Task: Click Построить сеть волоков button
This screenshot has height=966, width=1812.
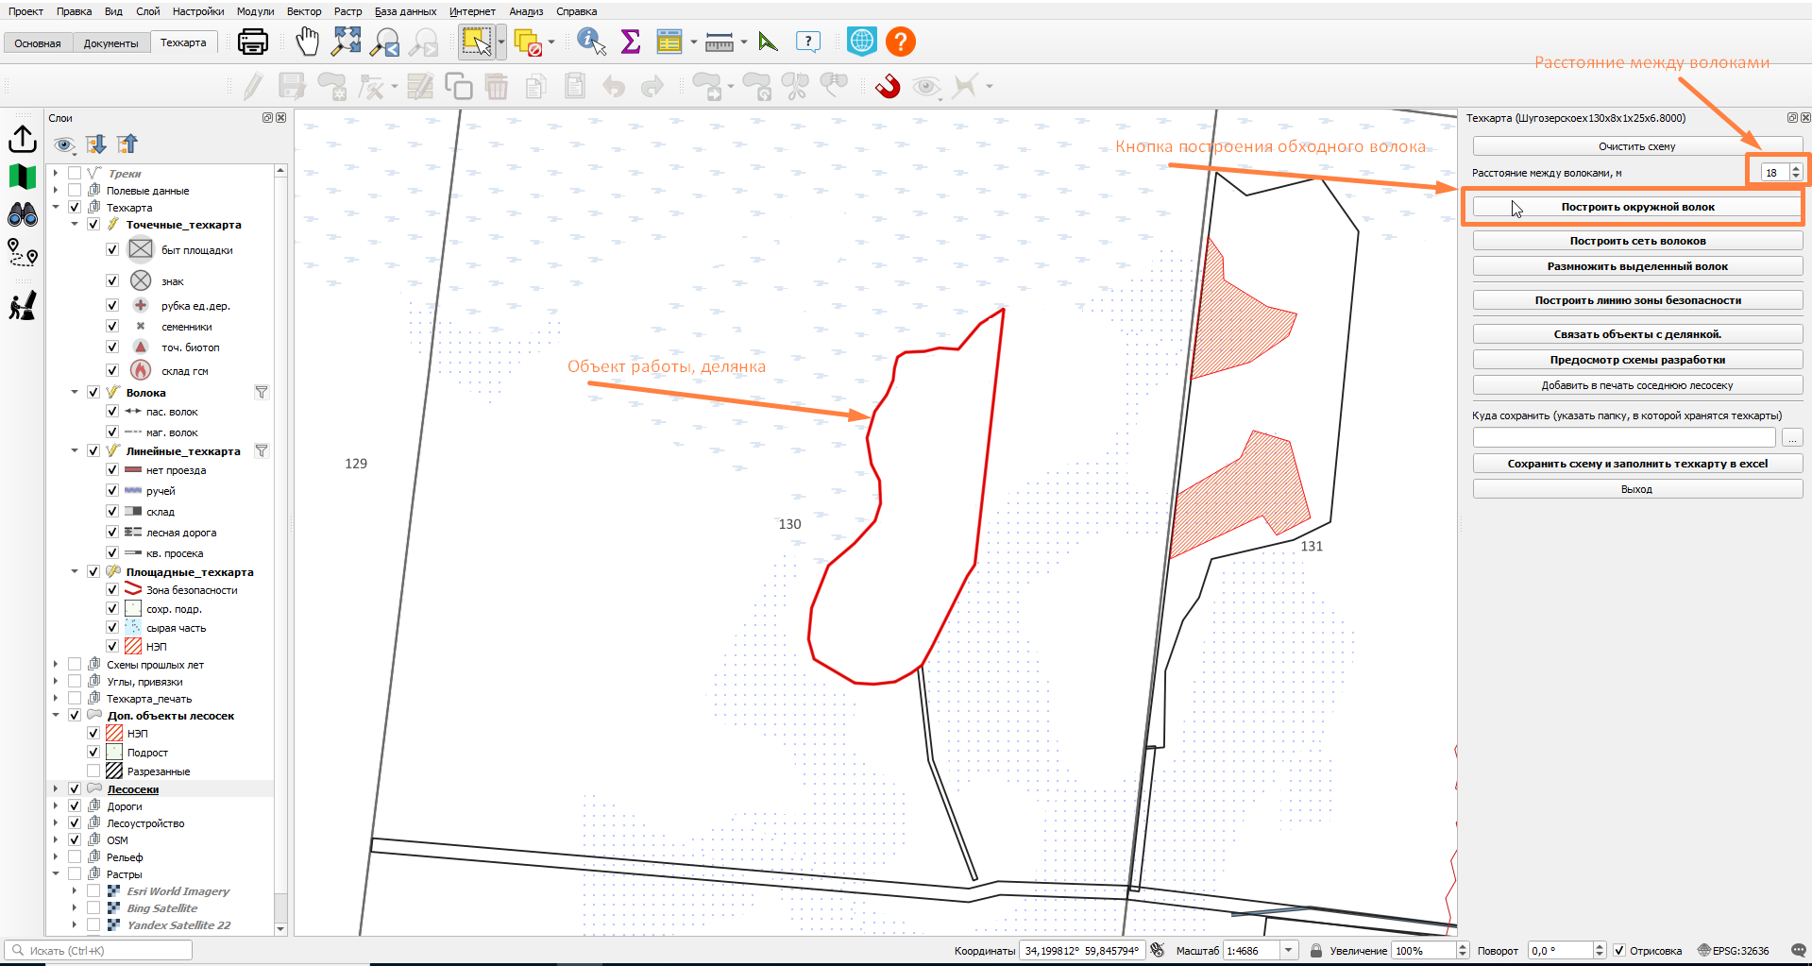Action: [1637, 241]
